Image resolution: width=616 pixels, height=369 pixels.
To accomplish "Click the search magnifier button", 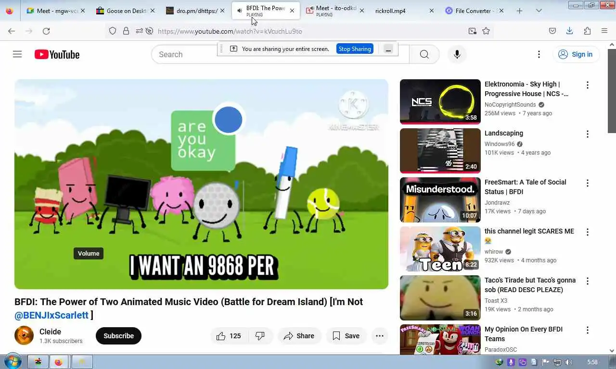I will [424, 54].
